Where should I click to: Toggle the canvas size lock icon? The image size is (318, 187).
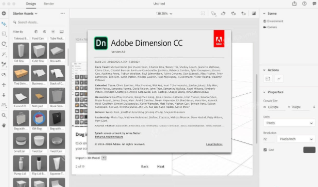coord(314,107)
